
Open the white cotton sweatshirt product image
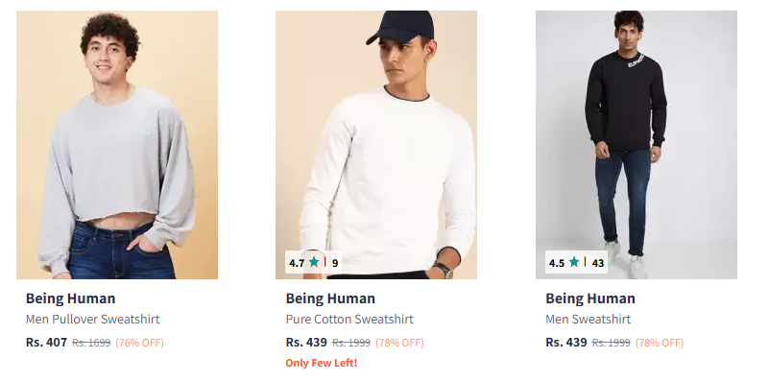tap(376, 145)
